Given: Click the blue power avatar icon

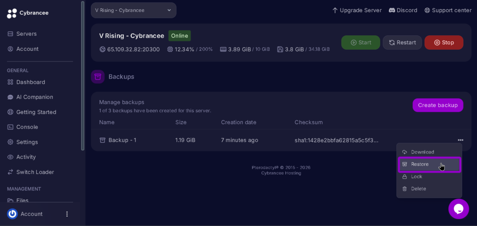Looking at the screenshot, I should 13,214.
